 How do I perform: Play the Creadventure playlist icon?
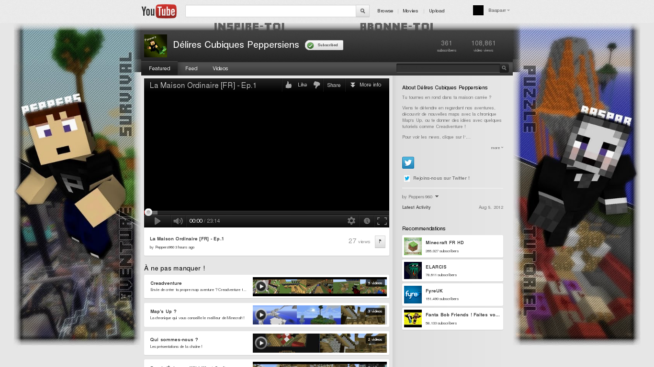261,286
